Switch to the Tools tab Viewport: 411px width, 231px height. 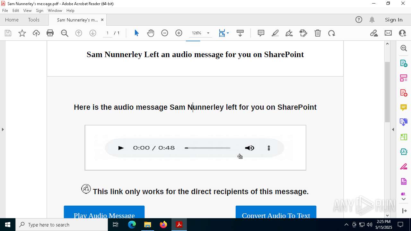tap(34, 20)
